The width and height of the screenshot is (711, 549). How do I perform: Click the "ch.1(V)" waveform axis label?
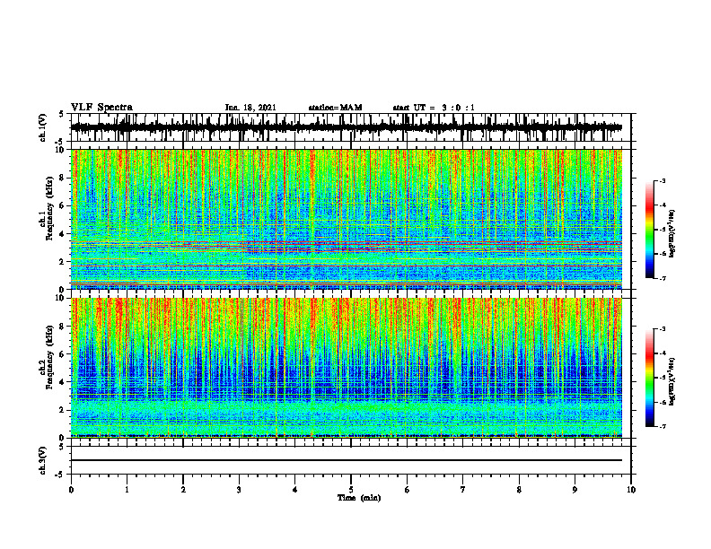(x=43, y=127)
